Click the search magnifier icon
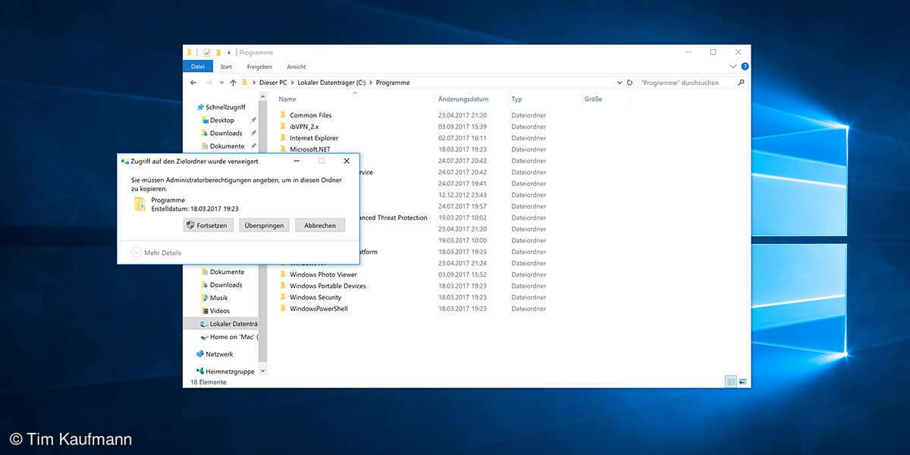This screenshot has height=455, width=910. click(741, 83)
